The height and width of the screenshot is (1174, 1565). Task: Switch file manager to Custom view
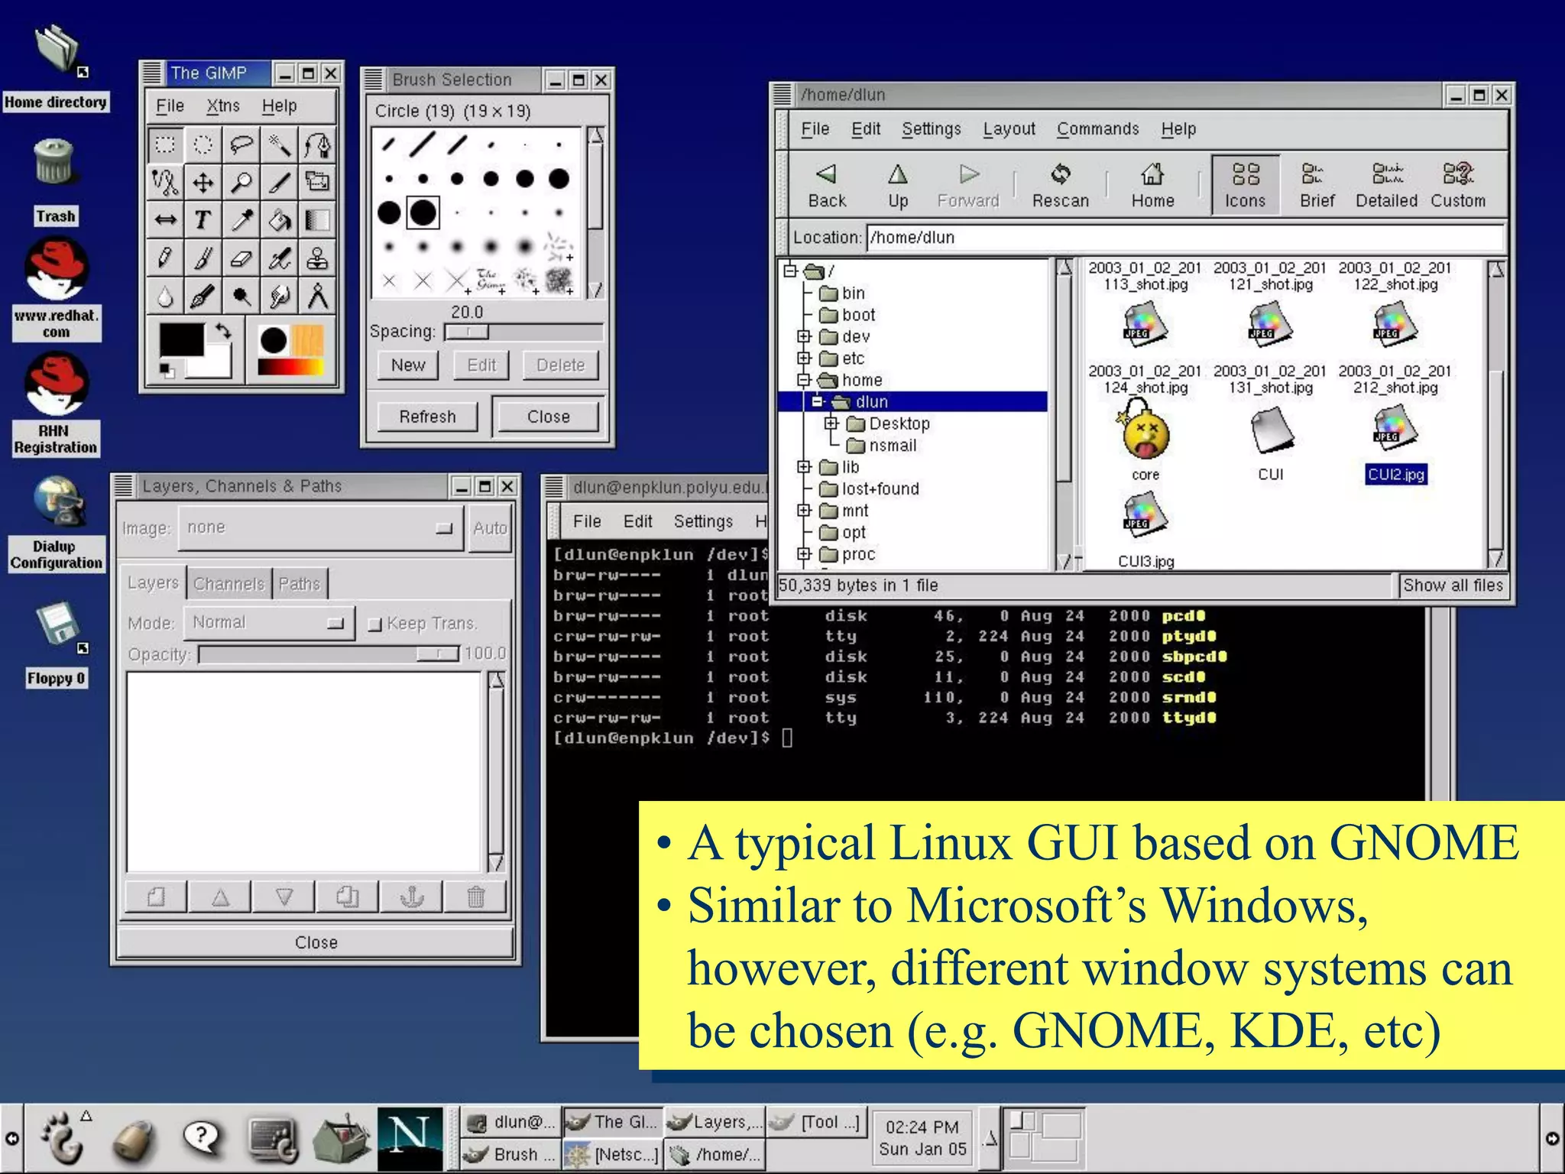click(x=1458, y=186)
